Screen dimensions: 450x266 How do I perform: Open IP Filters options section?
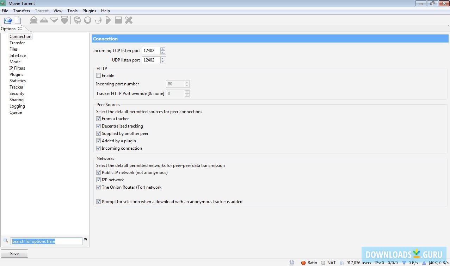tap(17, 68)
